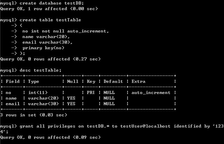Click the 'Type' column header

coord(34,81)
